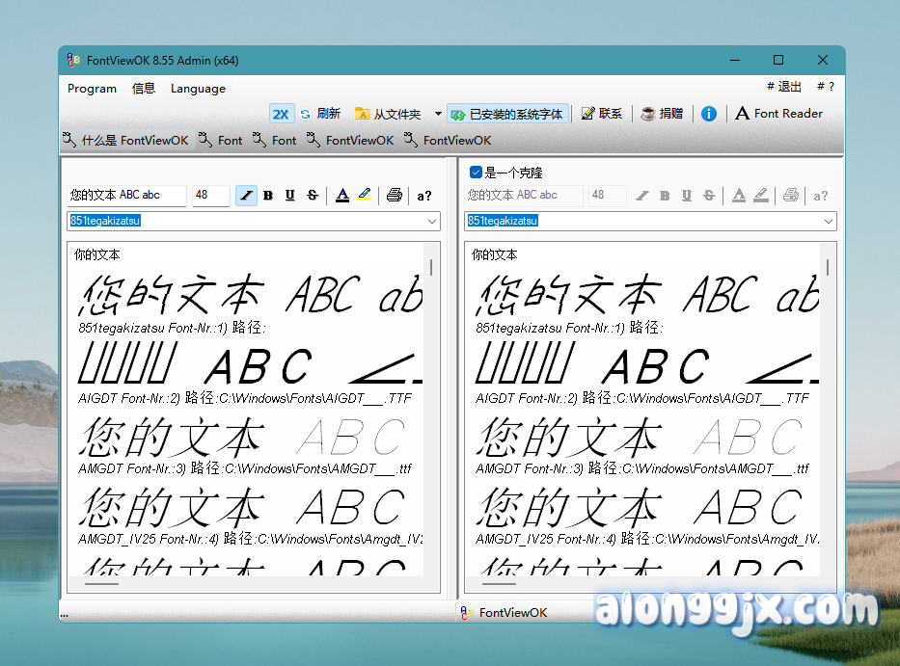The height and width of the screenshot is (666, 900).
Task: Expand the dropdown arrow beside 从文件夹
Action: (x=438, y=114)
